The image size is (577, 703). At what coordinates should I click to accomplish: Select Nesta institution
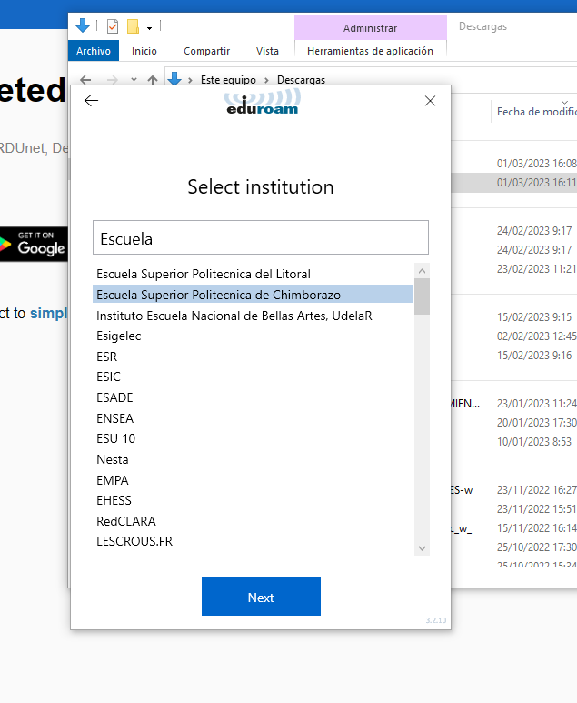254,459
